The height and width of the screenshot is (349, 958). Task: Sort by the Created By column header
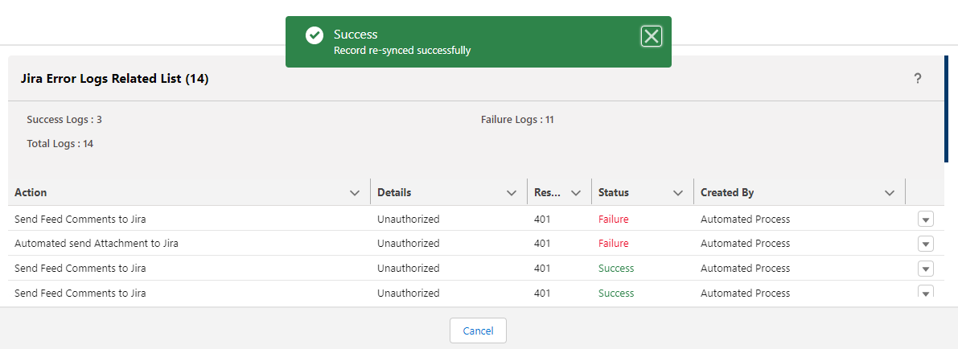727,192
